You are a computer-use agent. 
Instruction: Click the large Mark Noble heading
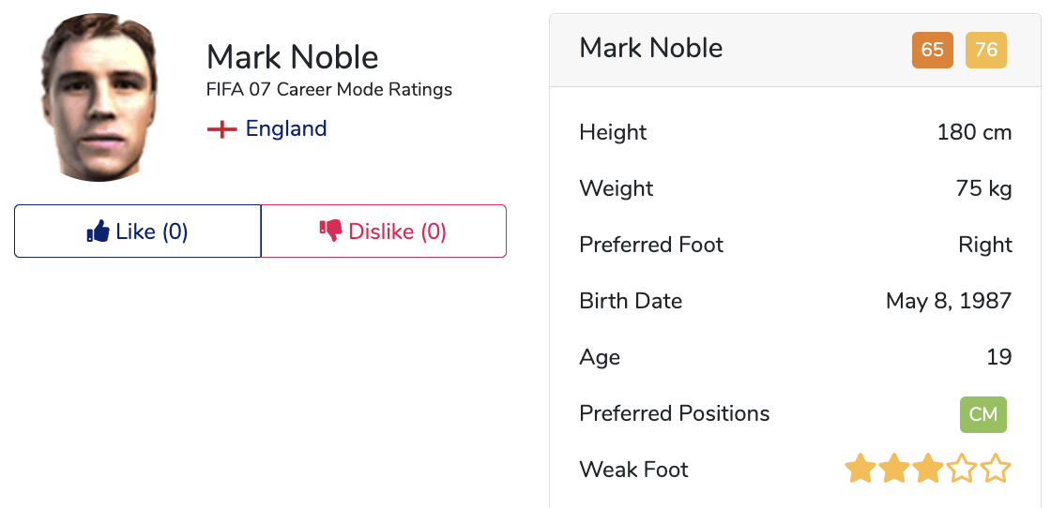(292, 57)
